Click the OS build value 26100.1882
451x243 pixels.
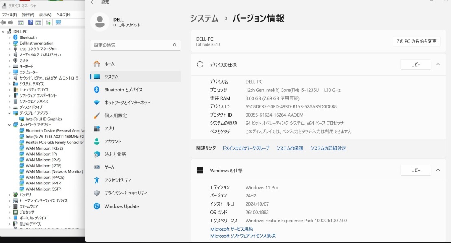click(257, 212)
